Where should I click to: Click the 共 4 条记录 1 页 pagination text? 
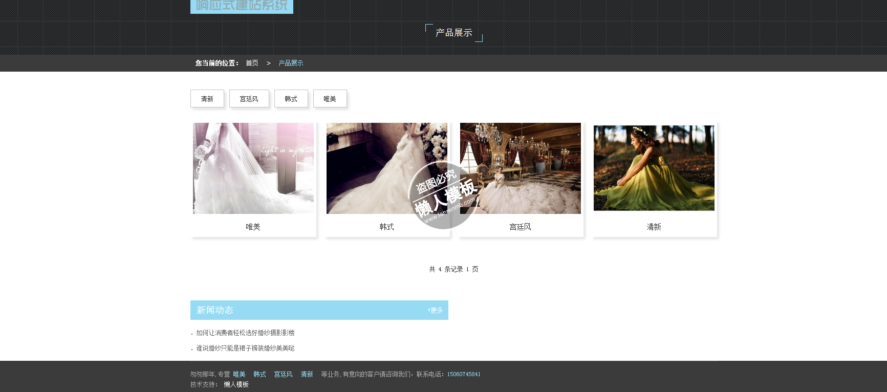click(x=453, y=269)
